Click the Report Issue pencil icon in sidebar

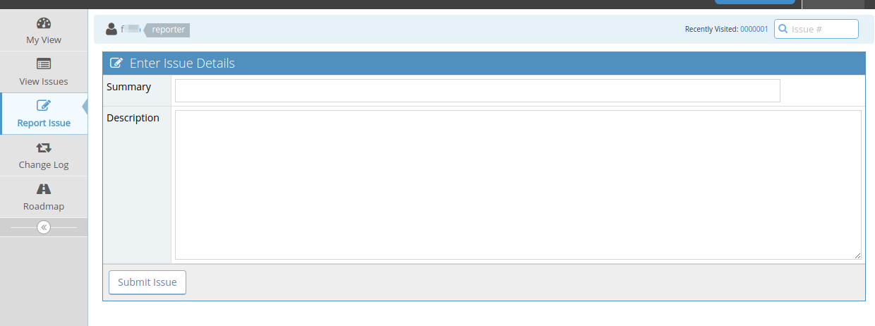(x=44, y=105)
